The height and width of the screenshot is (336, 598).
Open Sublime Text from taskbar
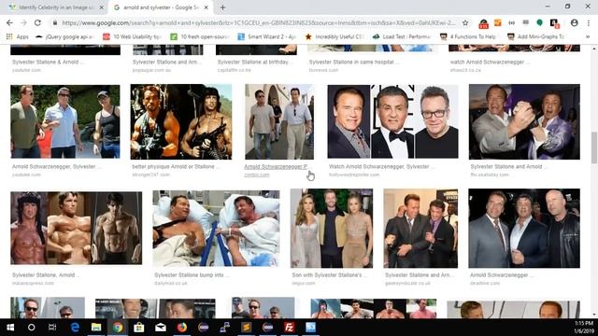247,328
